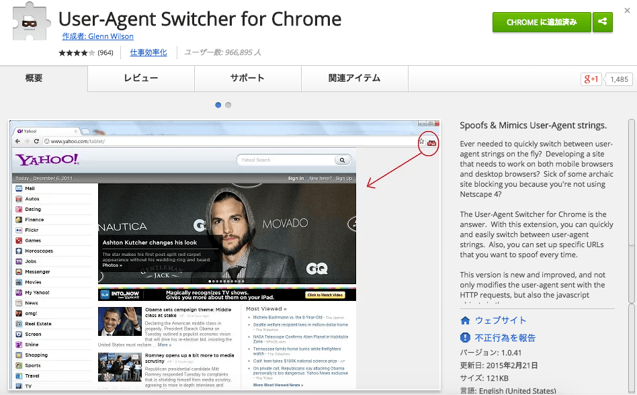Click the updated date 更新日: 2015年2月21日

click(499, 365)
